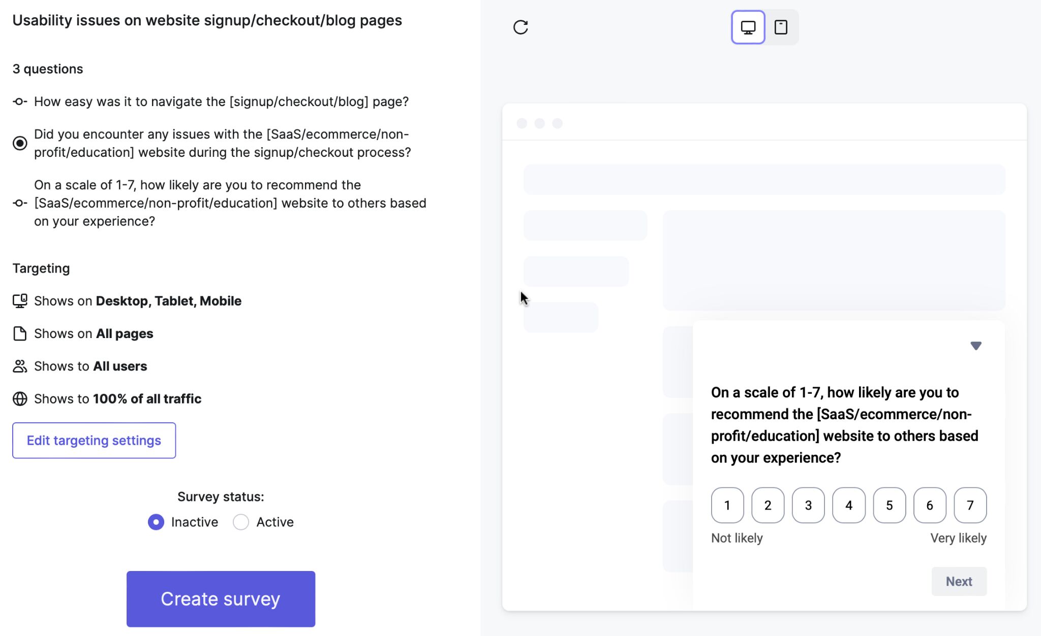
Task: Click the globe icon beside 100% of all traffic
Action: [x=19, y=398]
